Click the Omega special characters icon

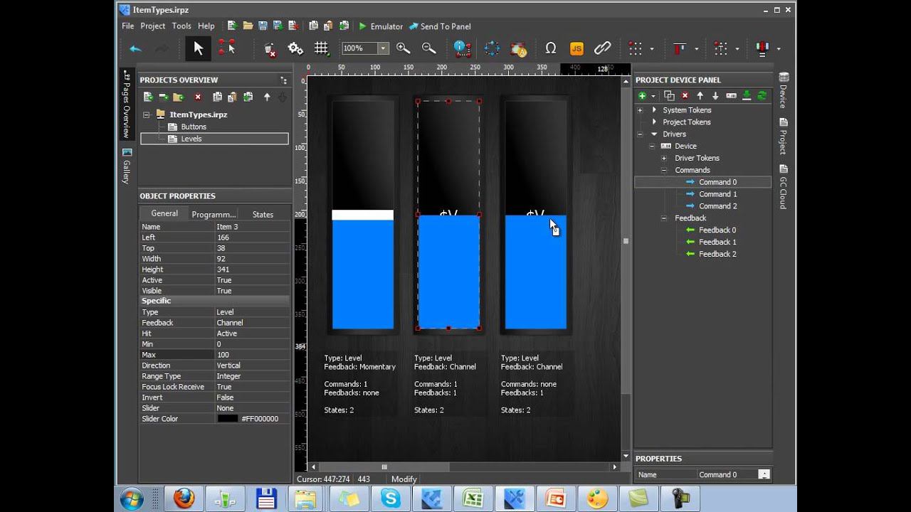pyautogui.click(x=550, y=48)
